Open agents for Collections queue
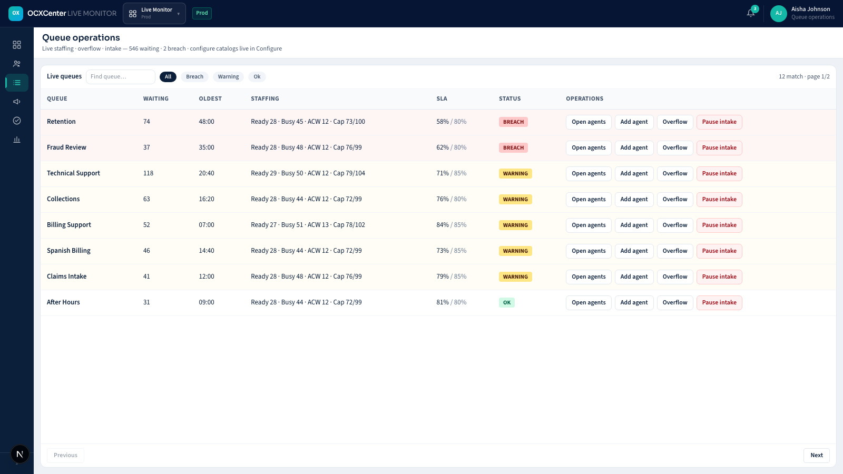This screenshot has height=474, width=843. tap(589, 200)
